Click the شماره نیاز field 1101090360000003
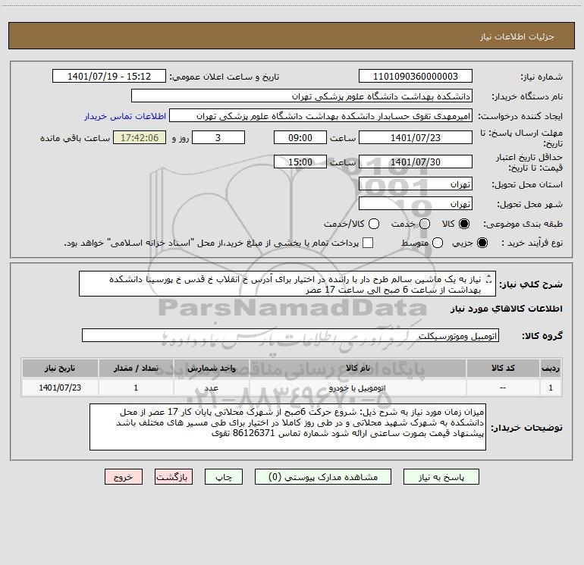Image resolution: width=584 pixels, height=565 pixels. coord(416,77)
